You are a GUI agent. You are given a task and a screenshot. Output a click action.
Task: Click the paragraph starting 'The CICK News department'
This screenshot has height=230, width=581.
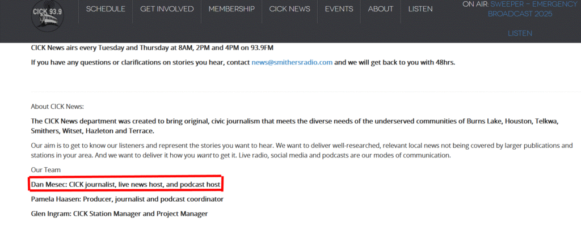click(x=294, y=126)
